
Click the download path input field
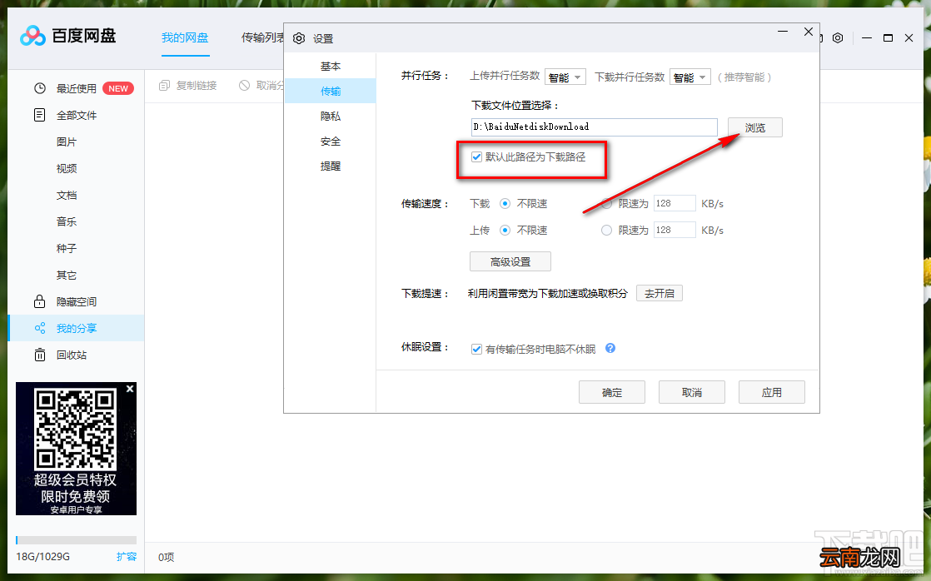click(x=594, y=127)
